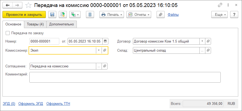This screenshot has width=242, height=111.
Task: Click the Оформить ТТН link
Action: point(58,104)
